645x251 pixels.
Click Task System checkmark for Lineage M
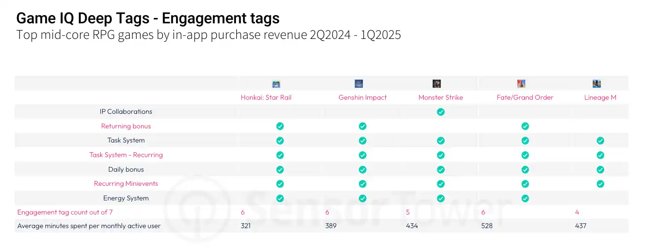pyautogui.click(x=601, y=141)
